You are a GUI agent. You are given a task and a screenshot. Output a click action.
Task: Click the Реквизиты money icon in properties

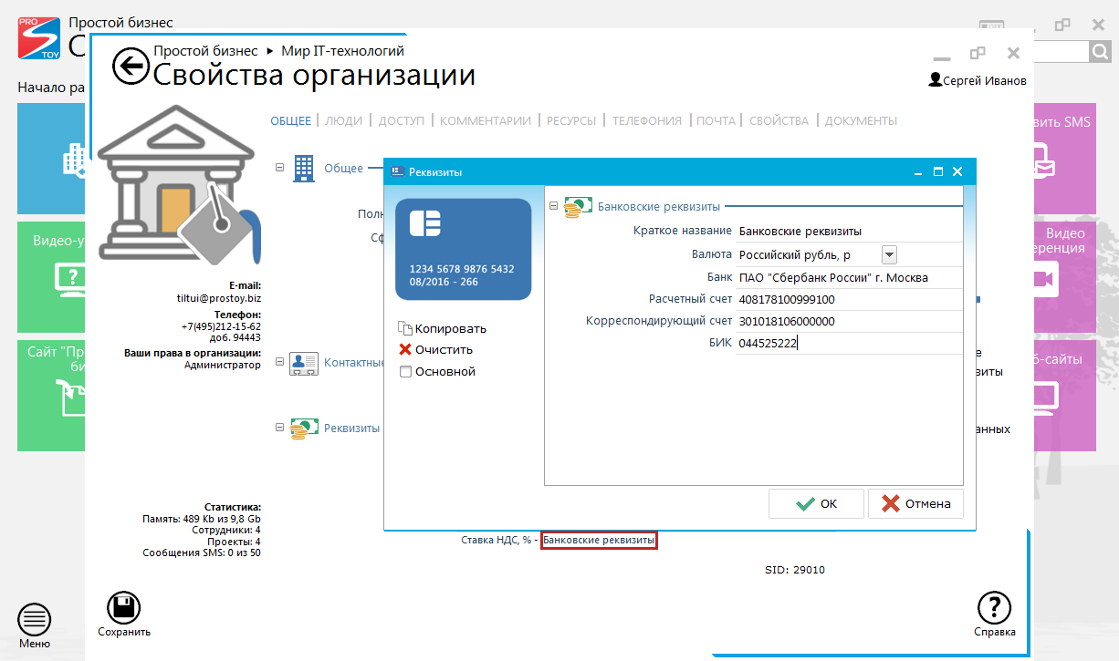point(304,429)
